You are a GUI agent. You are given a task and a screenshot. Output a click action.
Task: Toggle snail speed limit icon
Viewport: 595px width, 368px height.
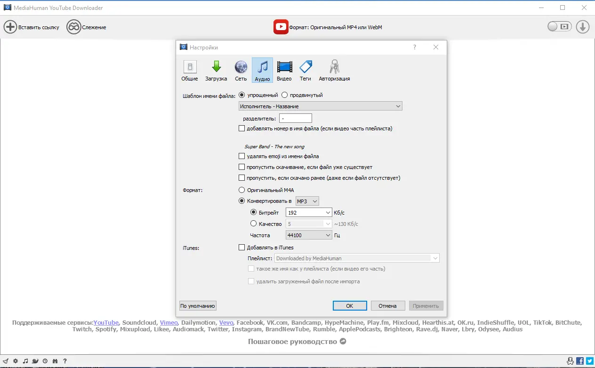[x=35, y=361]
